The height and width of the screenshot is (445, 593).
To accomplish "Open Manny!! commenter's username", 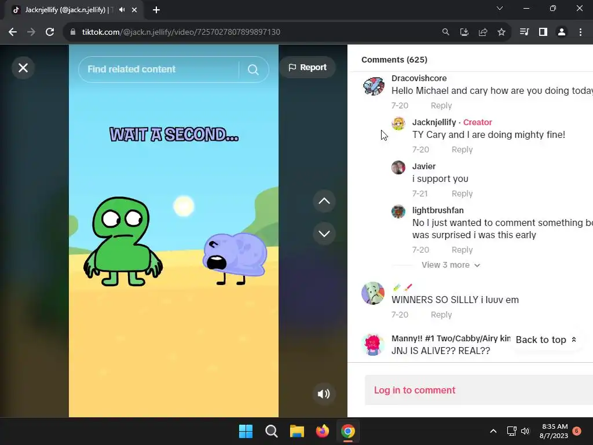I will coord(451,338).
